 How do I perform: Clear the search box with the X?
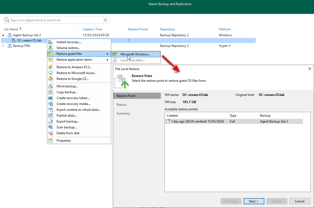pyautogui.click(x=105, y=20)
